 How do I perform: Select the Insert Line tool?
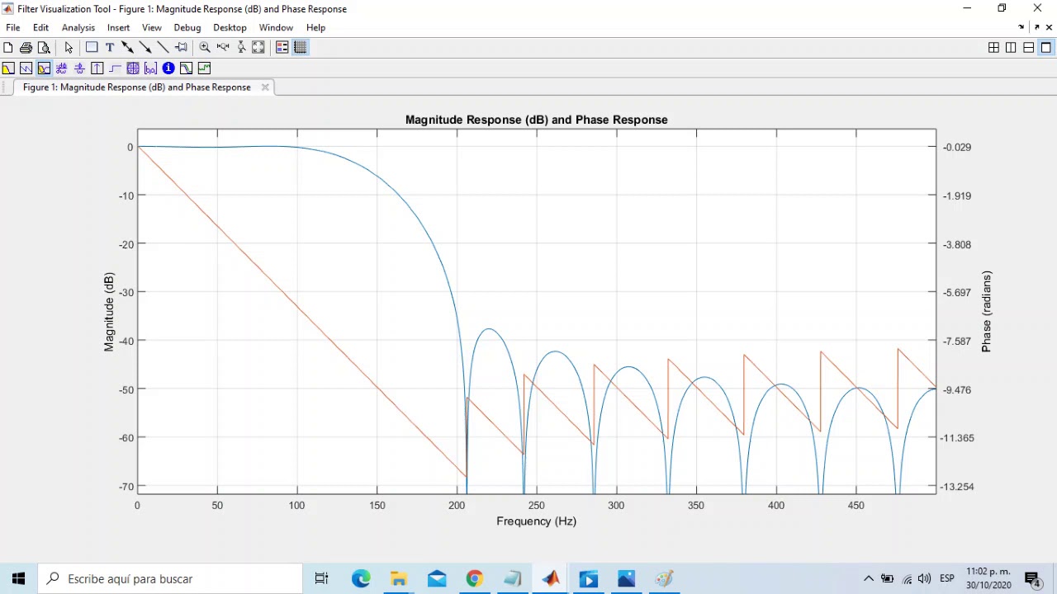coord(163,48)
